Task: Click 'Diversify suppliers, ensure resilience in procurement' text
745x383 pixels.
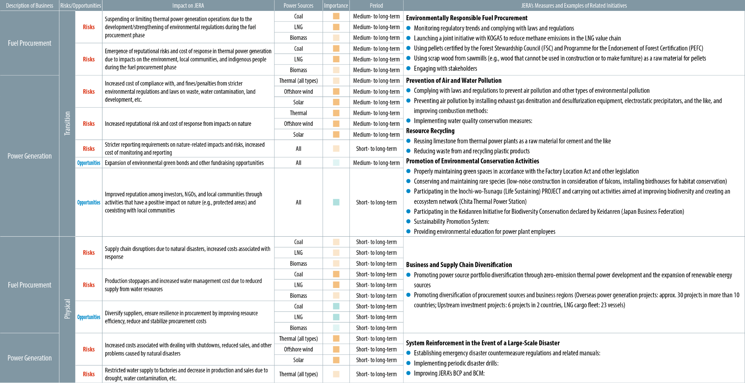Action: [x=181, y=317]
